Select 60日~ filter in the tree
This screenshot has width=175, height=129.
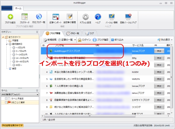click(19, 65)
